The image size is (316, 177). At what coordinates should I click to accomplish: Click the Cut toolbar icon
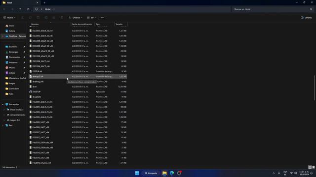point(22,18)
